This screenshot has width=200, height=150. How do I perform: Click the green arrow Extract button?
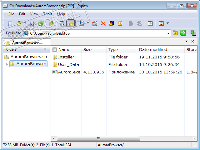[183, 33]
